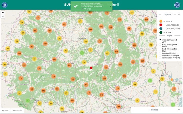This screenshot has width=183, height=114.
Task: Open the orange cluster marker 180
Action: [45, 44]
